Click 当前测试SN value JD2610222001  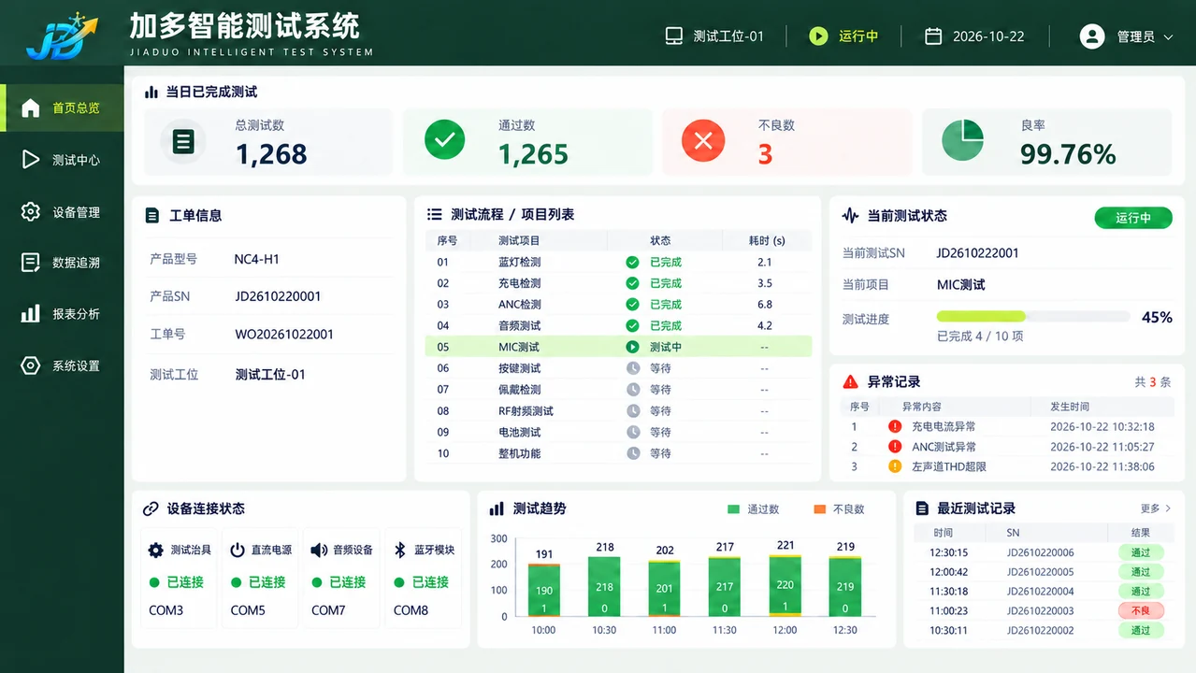(978, 252)
